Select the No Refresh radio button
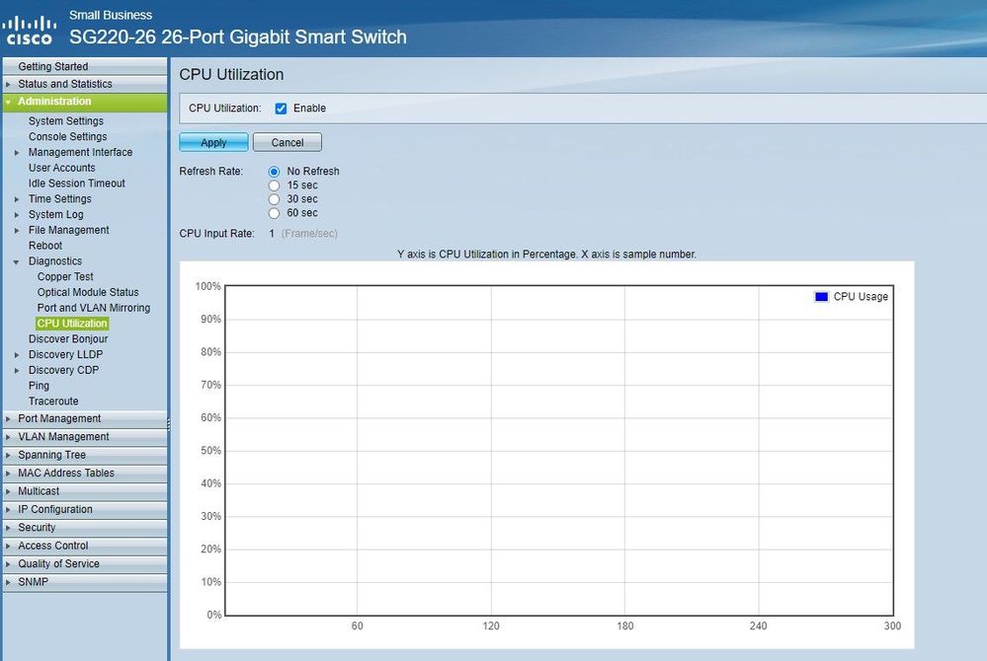Screen dimensions: 987x661 [274, 172]
